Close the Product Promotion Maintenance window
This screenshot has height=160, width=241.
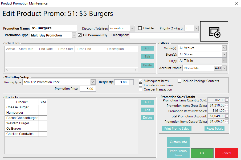click(236, 3)
